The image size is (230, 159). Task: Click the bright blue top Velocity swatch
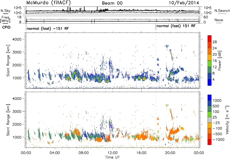(210, 98)
